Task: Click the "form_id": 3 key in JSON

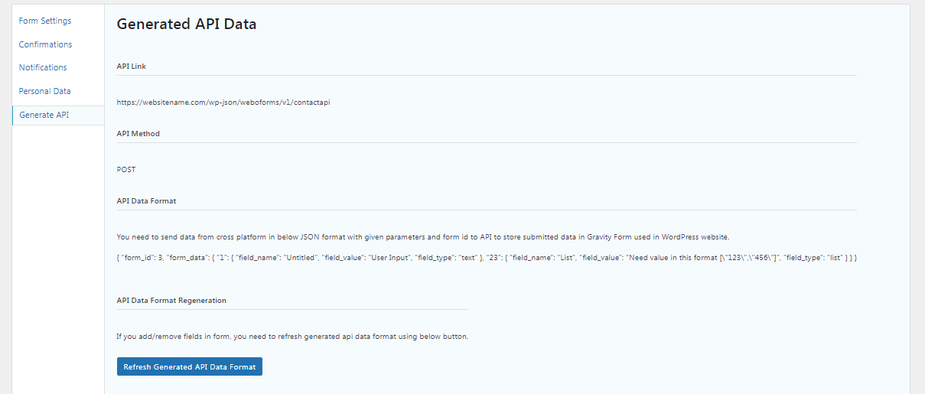Action: [142, 259]
